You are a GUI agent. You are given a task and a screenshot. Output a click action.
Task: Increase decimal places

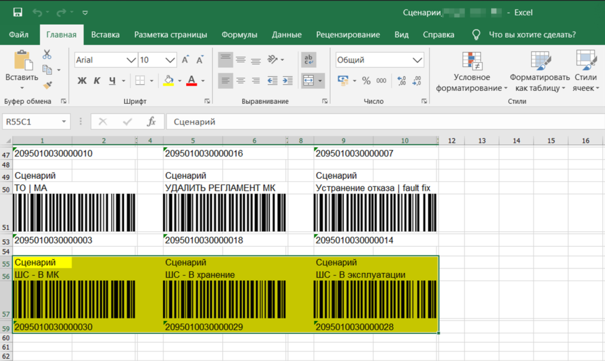tap(402, 81)
